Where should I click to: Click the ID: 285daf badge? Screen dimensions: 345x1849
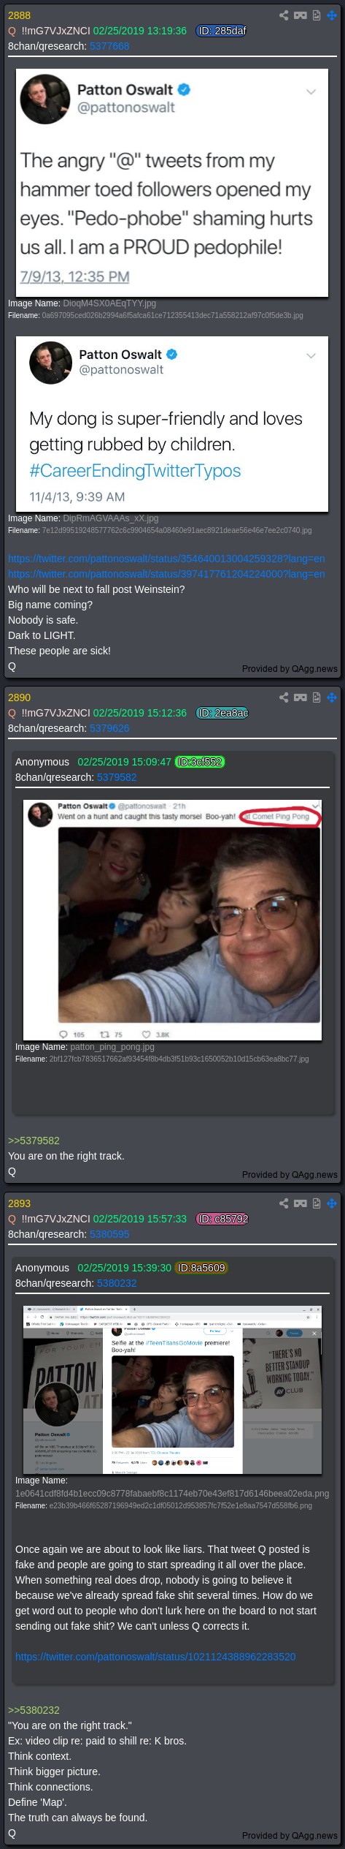click(222, 31)
